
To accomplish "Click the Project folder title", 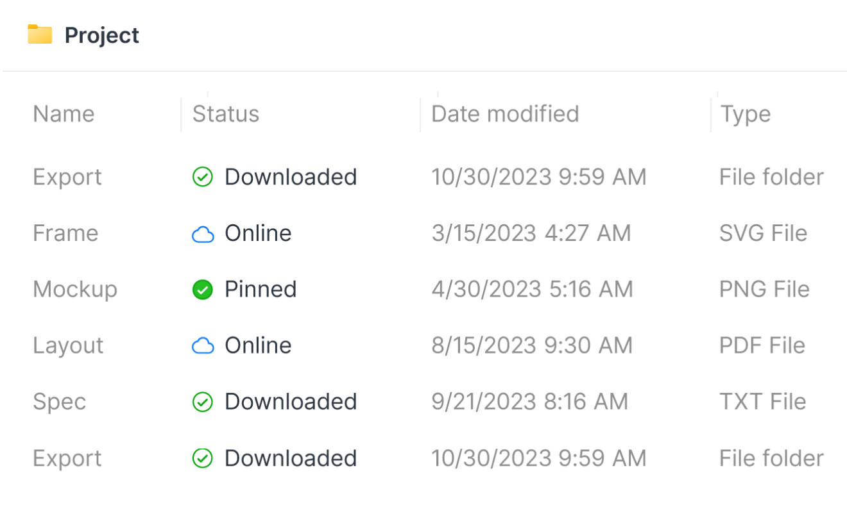I will tap(102, 35).
